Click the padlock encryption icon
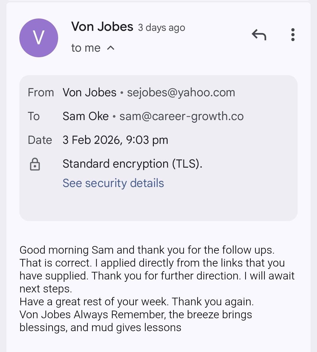Image resolution: width=317 pixels, height=352 pixels. [35, 164]
